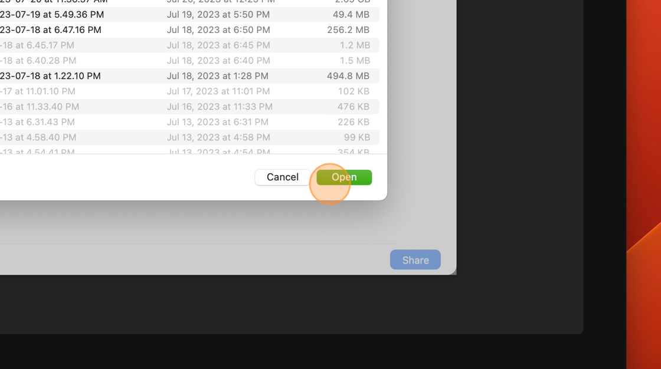Click the 256.2 MB size cell
Viewport: 661px width, 369px height.
click(x=348, y=30)
